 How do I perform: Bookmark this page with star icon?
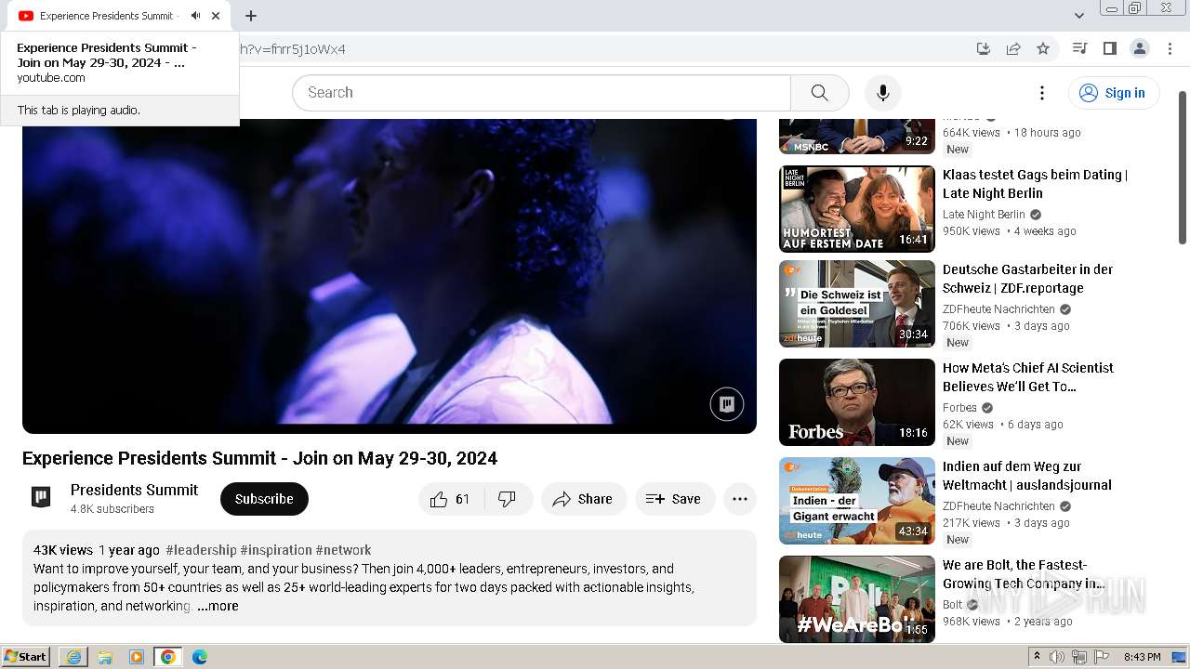pyautogui.click(x=1043, y=49)
